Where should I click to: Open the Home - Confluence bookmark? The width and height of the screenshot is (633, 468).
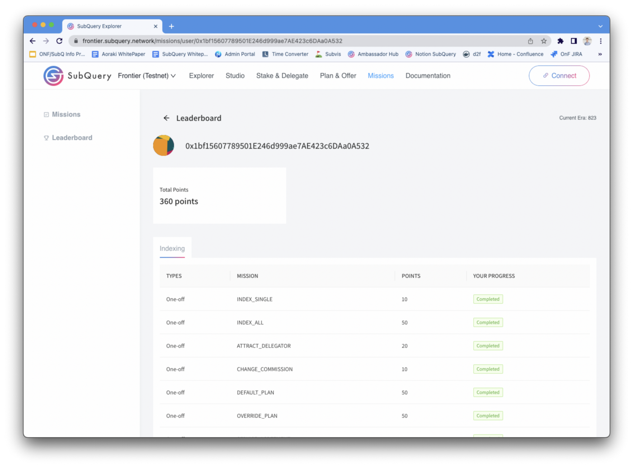point(515,54)
